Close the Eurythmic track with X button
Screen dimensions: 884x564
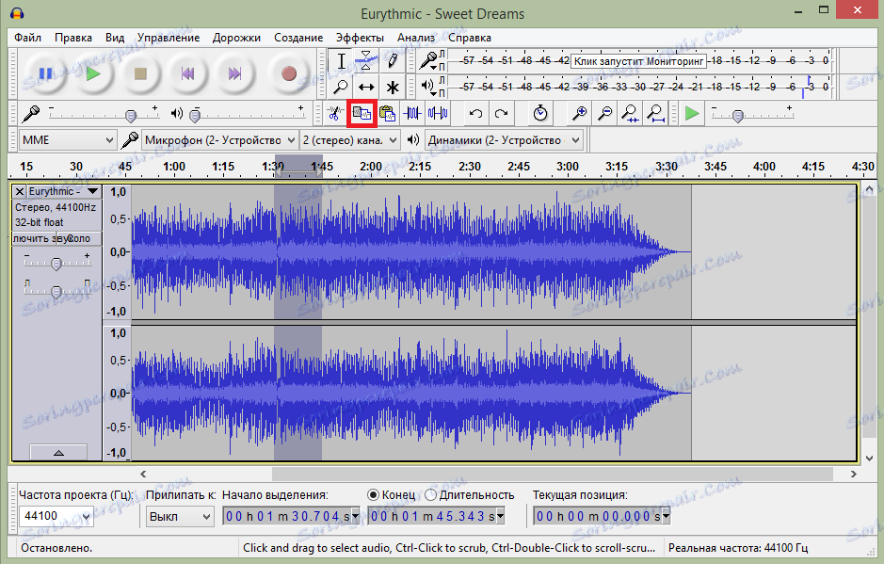point(19,191)
